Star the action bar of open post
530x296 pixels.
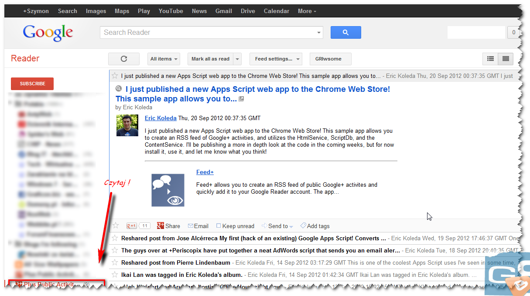116,225
